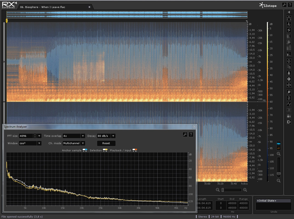Click the spectrogram color scale dB bar

tap(268, 102)
